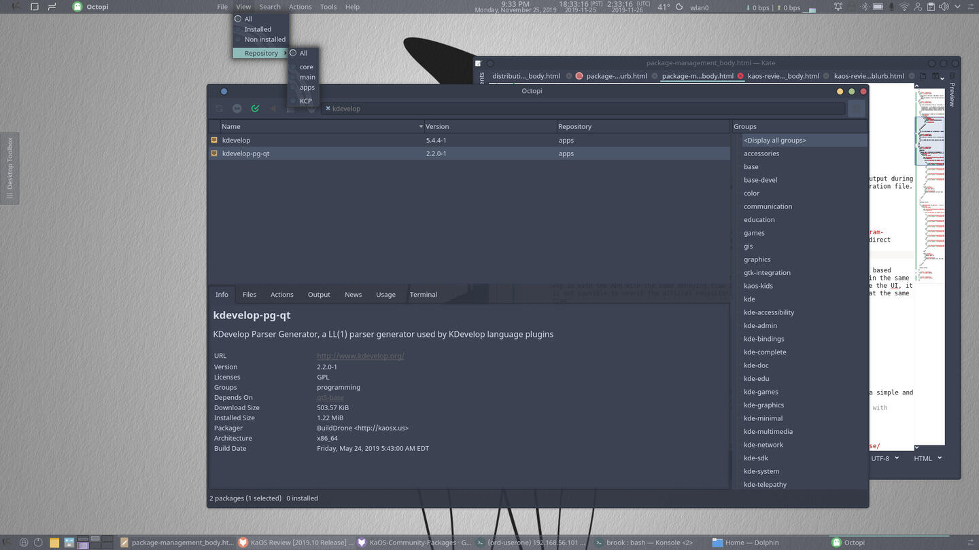Click the weather moon icon in the top panel
The width and height of the screenshot is (979, 550).
tap(681, 7)
